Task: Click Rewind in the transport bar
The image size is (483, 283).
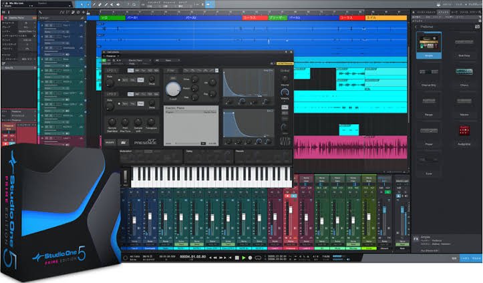Action: tap(215, 258)
